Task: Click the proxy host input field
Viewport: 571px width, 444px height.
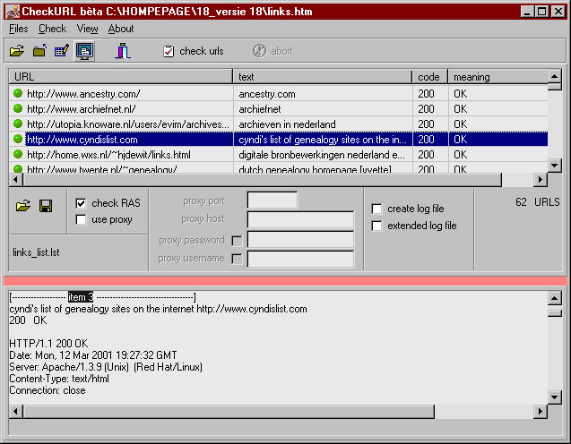Action: [300, 219]
